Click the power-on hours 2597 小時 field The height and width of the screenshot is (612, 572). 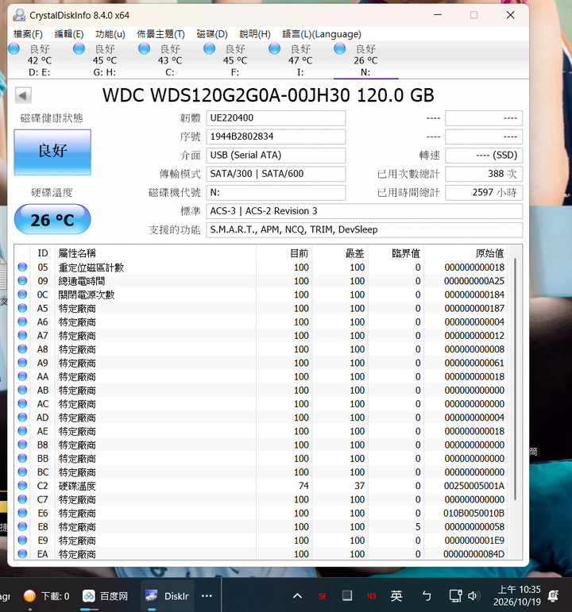point(484,192)
